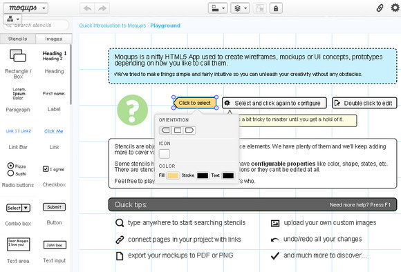The width and height of the screenshot is (401, 272).
Task: Select the Pizza radio button
Action: [10, 166]
